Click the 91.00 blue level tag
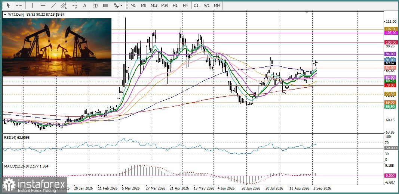399x194 pixels. pos(391,60)
